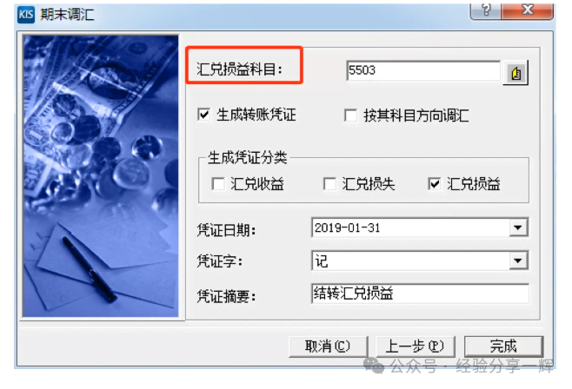
Task: Click the 凭证日期 field showing 2019-01-31
Action: click(420, 227)
